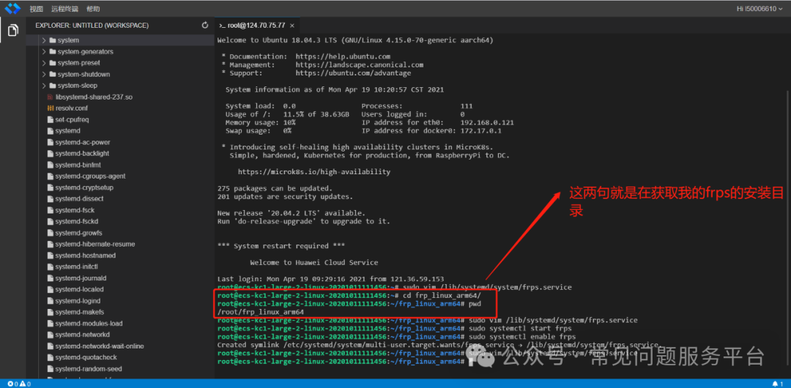Click the resolv.conf file icon
The height and width of the screenshot is (388, 791).
click(x=50, y=108)
